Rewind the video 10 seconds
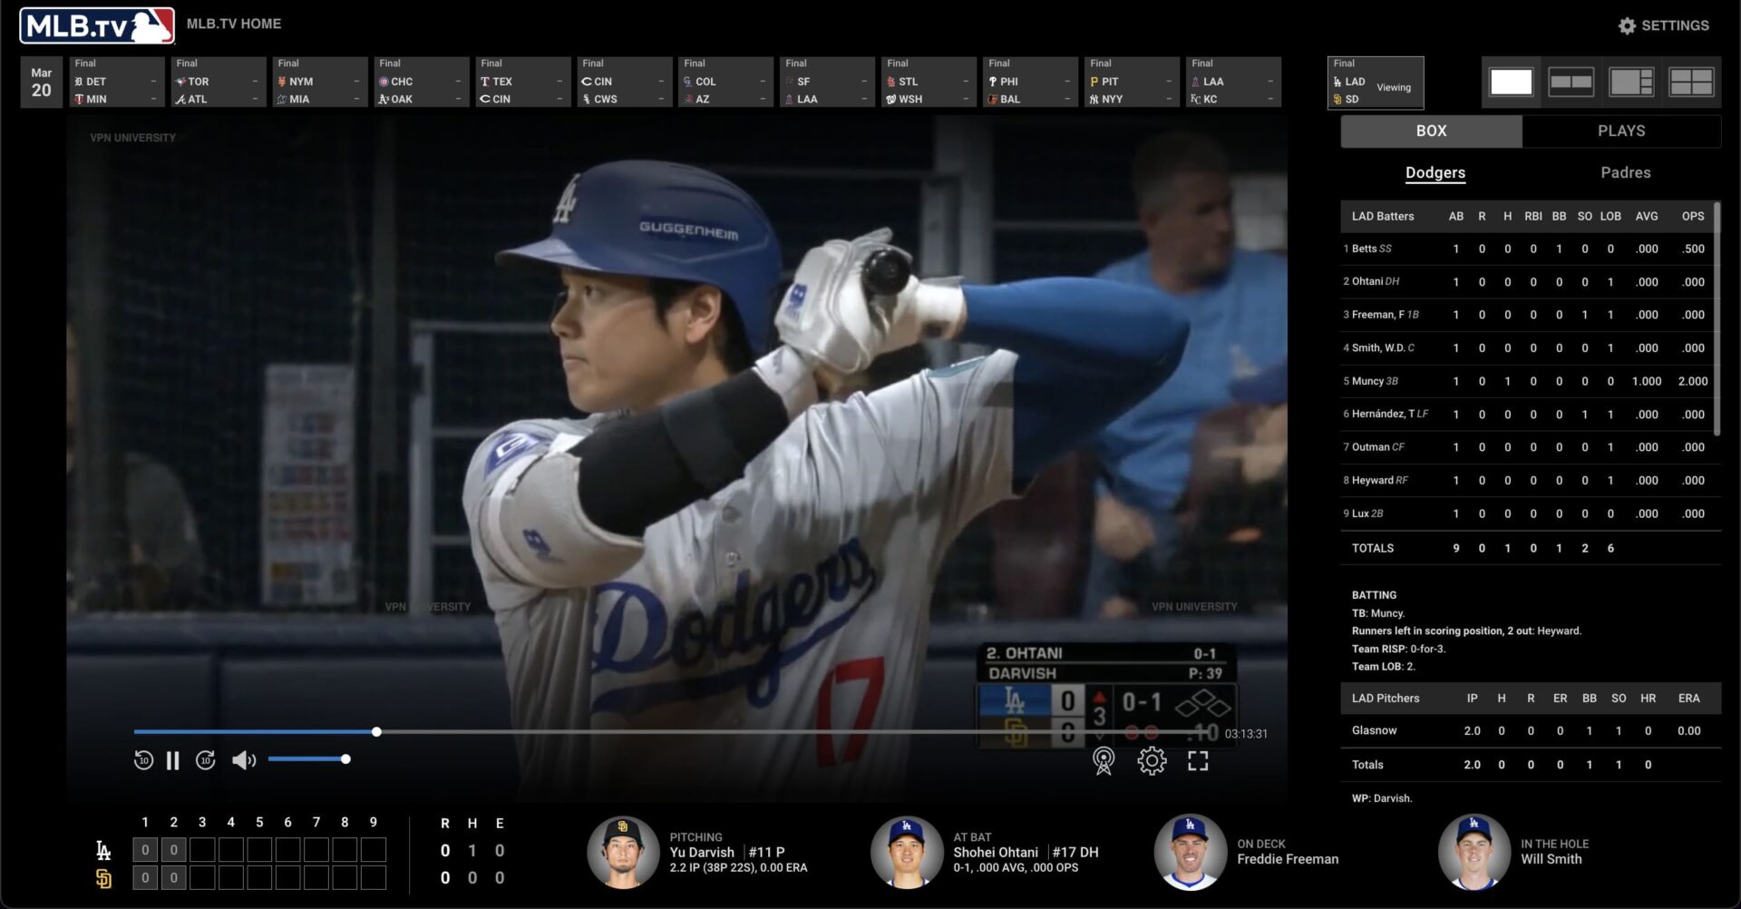The width and height of the screenshot is (1741, 909). pyautogui.click(x=143, y=760)
